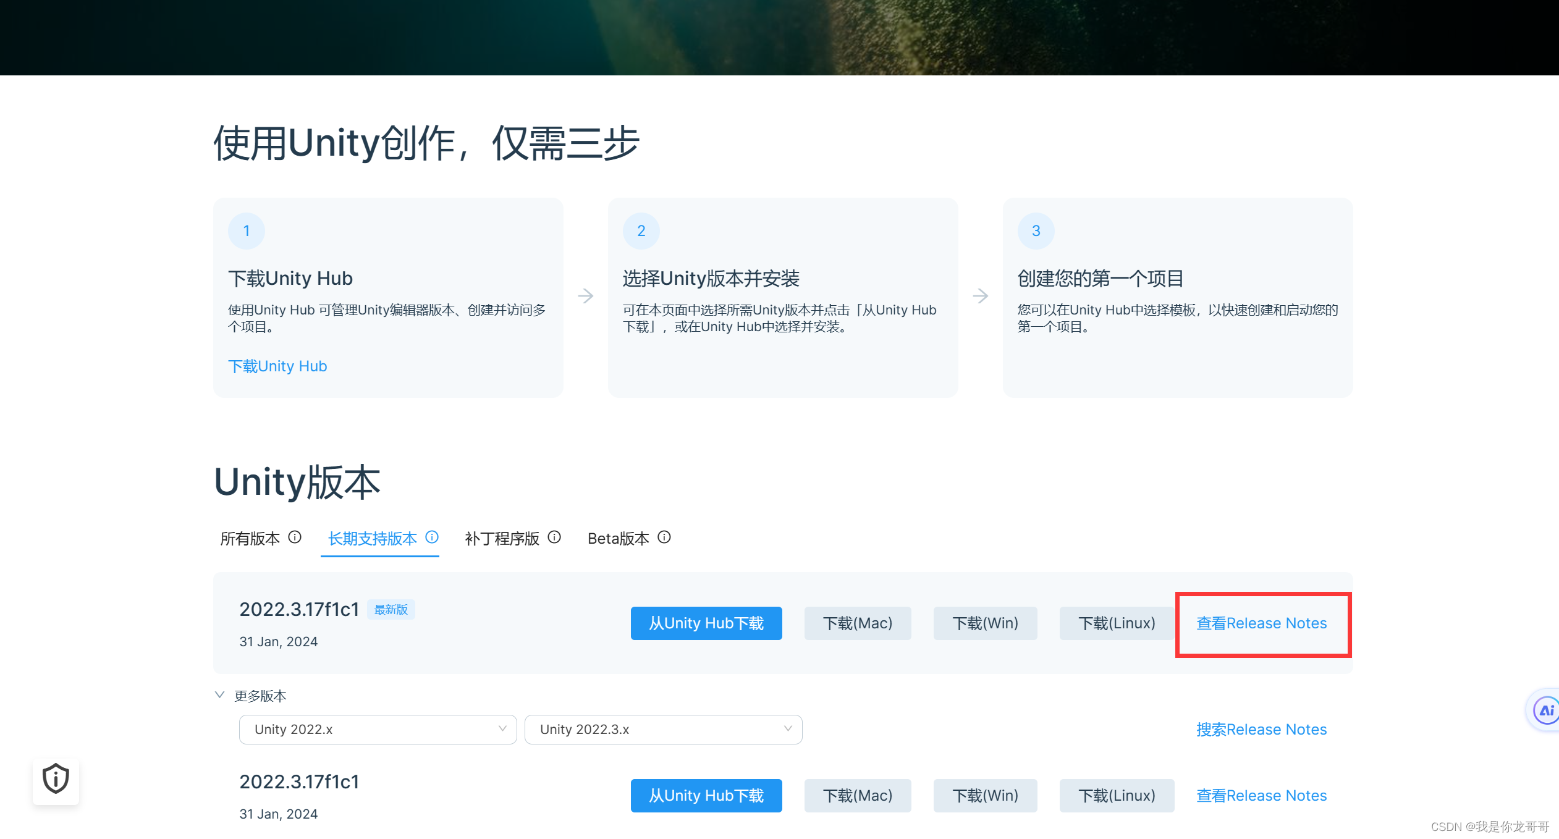Click 从Unity Hub下载 for latest version
Viewport: 1559px width, 839px height.
pyautogui.click(x=706, y=623)
